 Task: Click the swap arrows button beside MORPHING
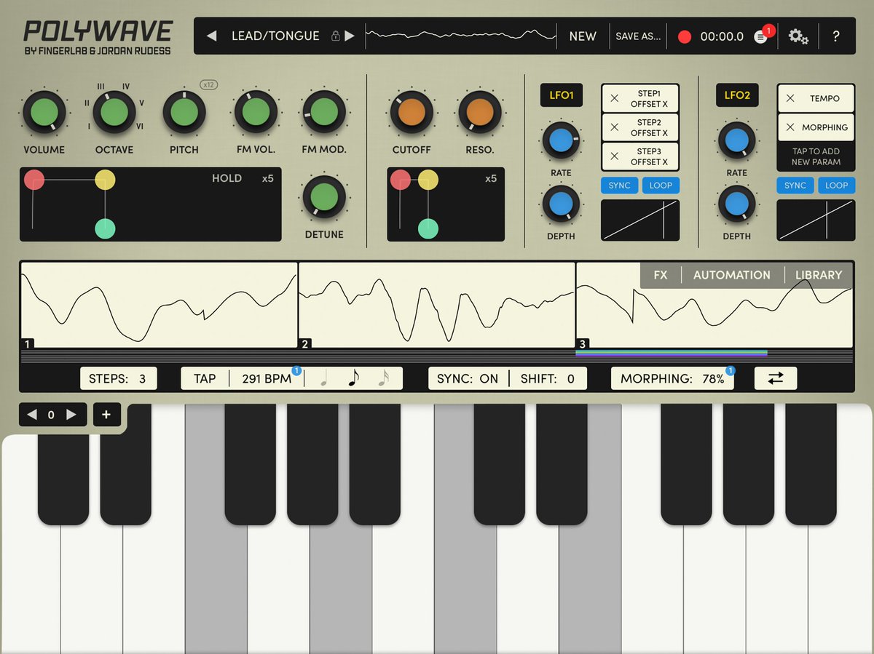pyautogui.click(x=776, y=378)
